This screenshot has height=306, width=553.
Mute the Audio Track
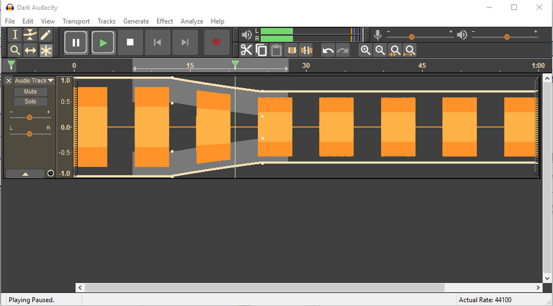point(30,92)
